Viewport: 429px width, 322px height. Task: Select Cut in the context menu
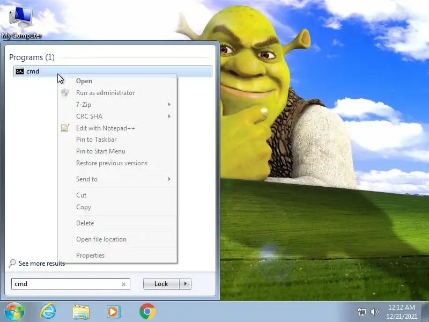tap(117, 195)
